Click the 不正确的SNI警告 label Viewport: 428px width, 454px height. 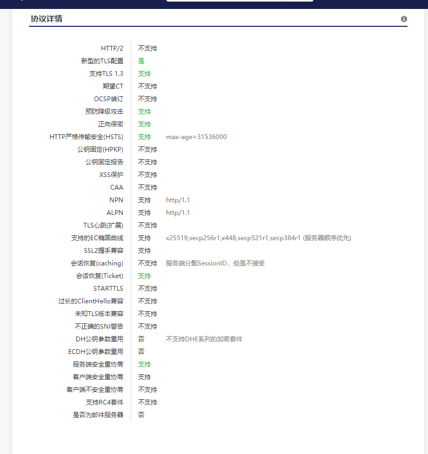pyautogui.click(x=99, y=327)
